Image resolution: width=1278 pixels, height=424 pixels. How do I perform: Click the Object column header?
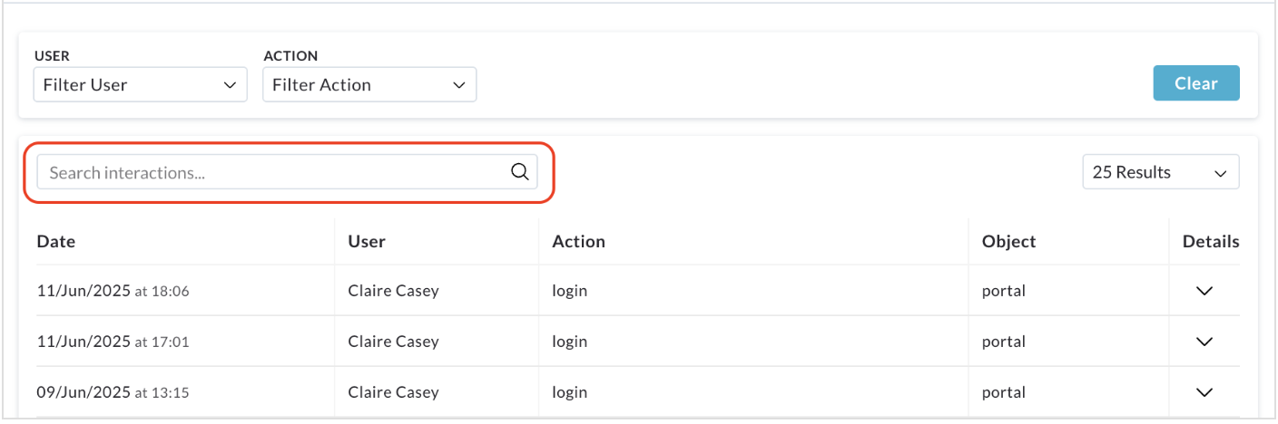[1008, 242]
